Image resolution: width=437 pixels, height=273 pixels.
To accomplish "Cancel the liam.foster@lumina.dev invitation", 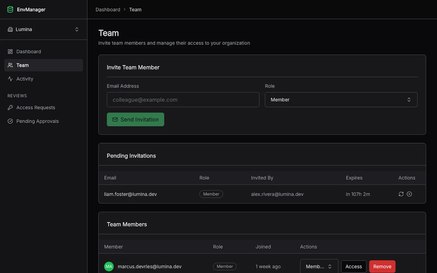I will click(409, 194).
